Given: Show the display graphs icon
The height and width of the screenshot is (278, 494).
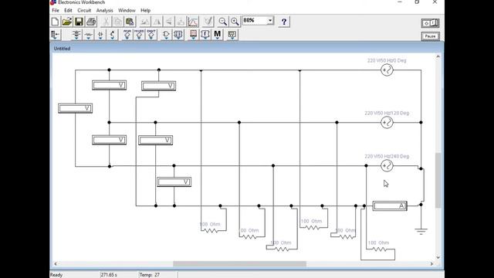Looking at the screenshot, I should tap(193, 22).
